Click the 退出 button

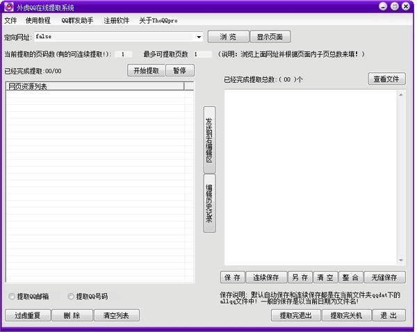point(389,315)
